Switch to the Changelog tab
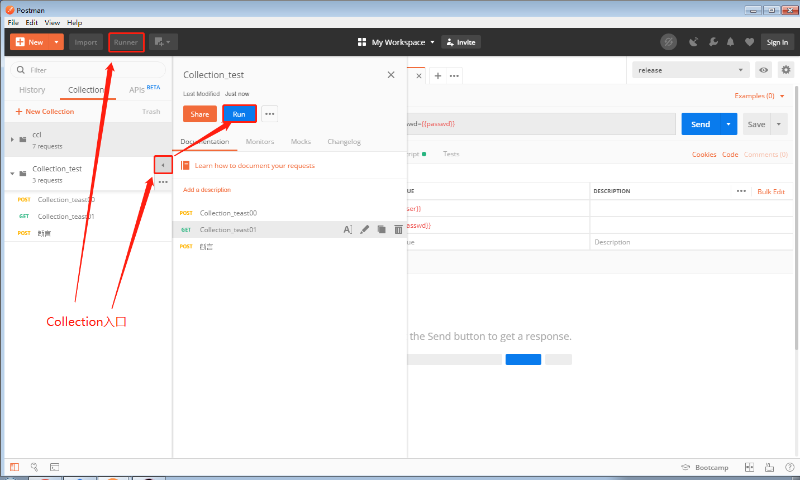The height and width of the screenshot is (480, 800). pos(344,142)
